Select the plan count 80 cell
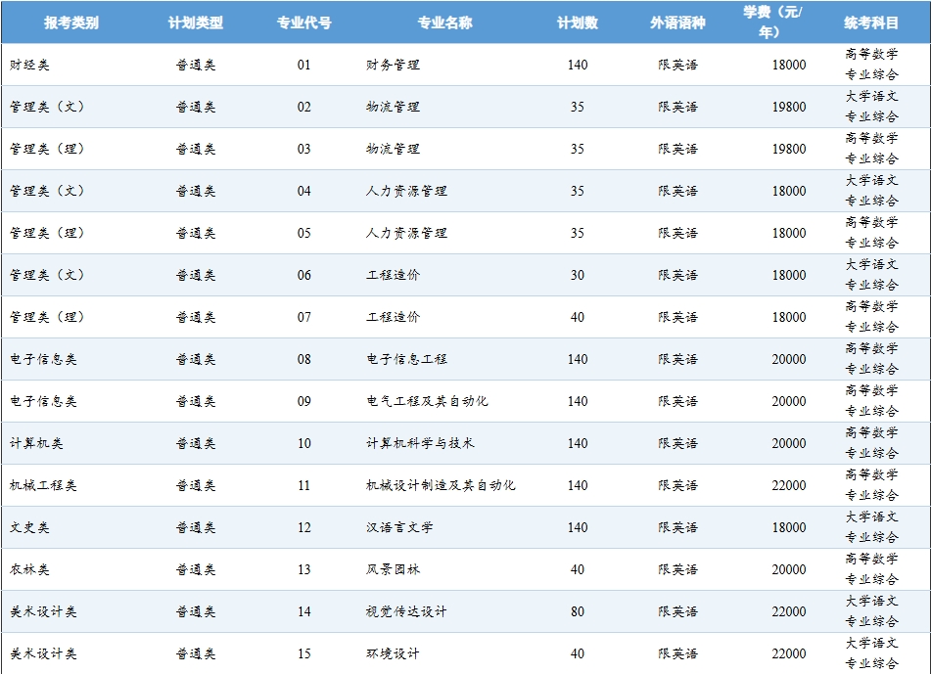The height and width of the screenshot is (674, 931). point(577,611)
